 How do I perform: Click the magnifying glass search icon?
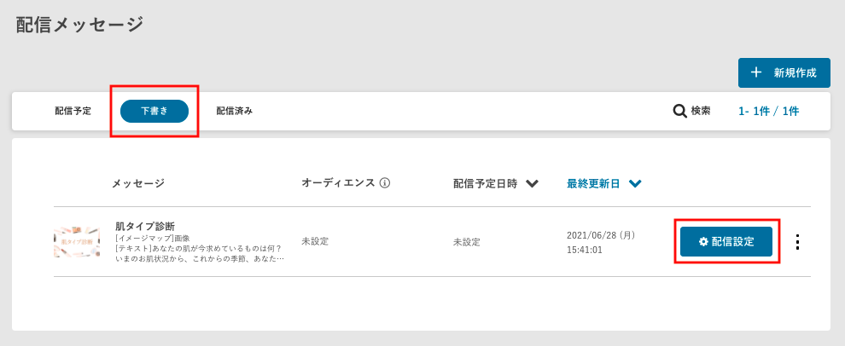pos(679,111)
